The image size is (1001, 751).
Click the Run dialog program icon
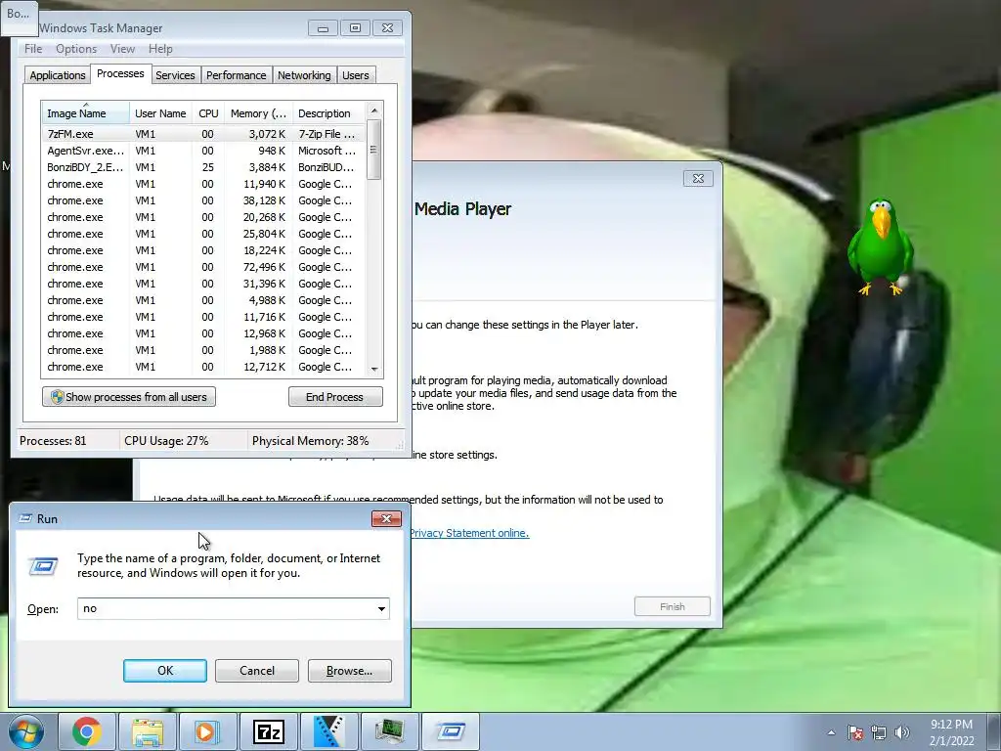(x=43, y=566)
